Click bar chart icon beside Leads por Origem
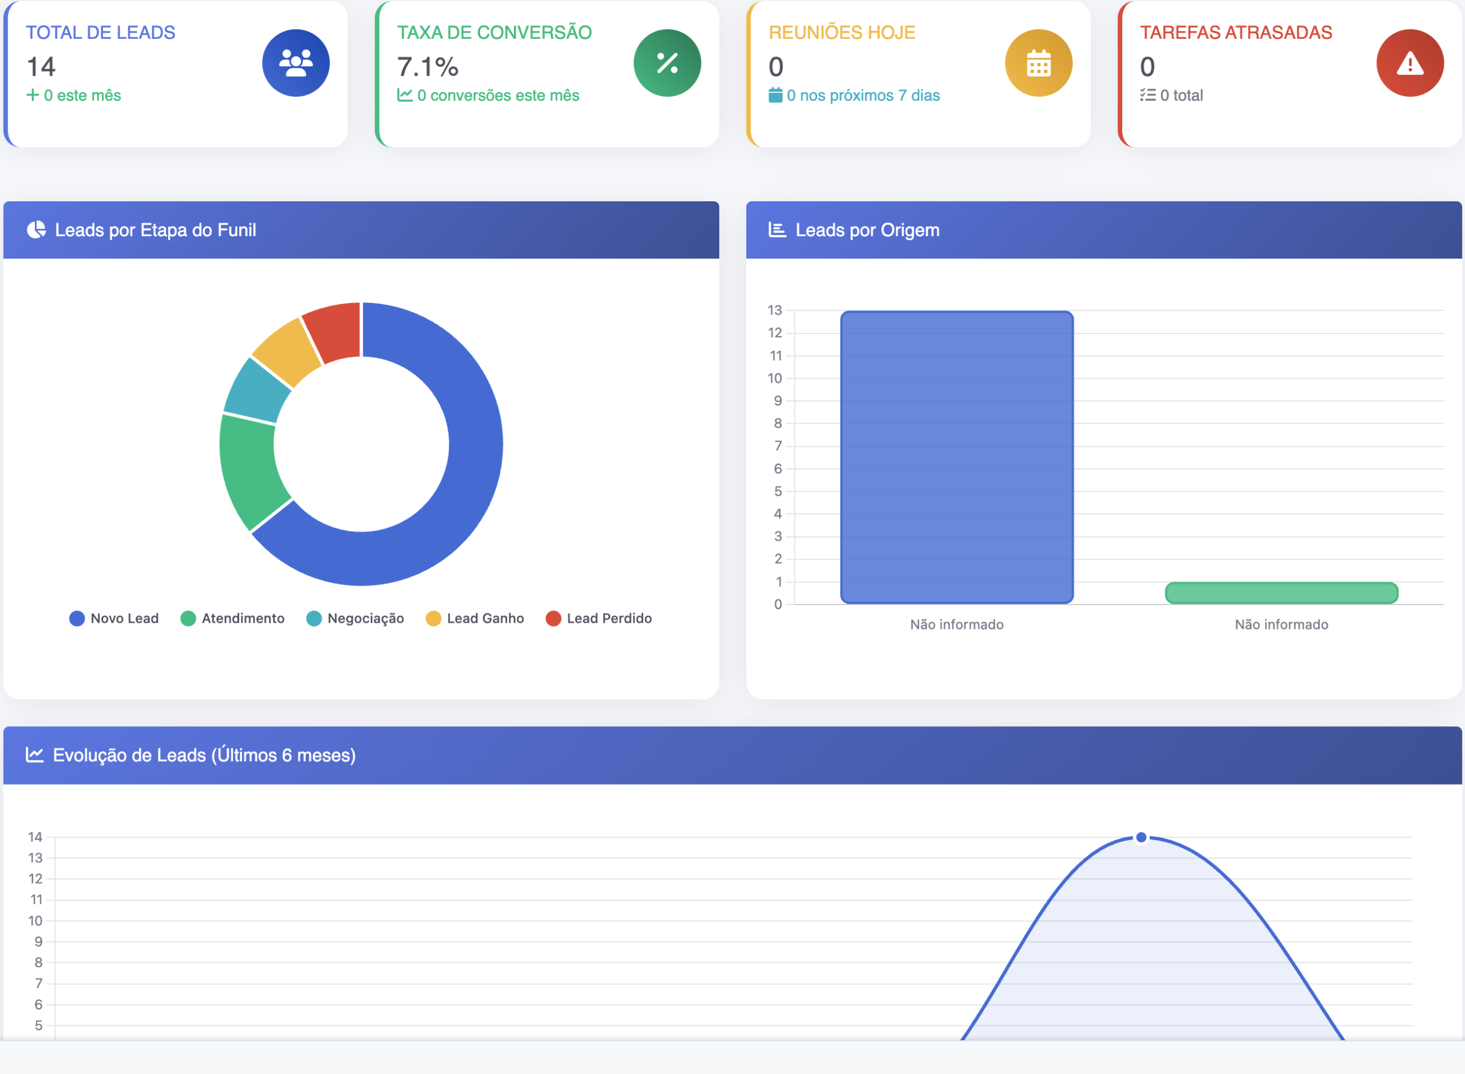1465x1074 pixels. (777, 229)
